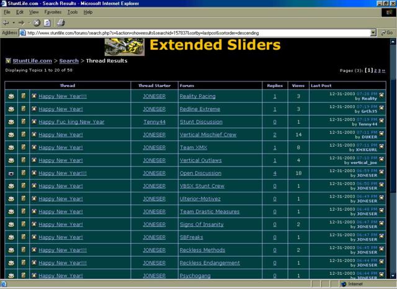The image size is (397, 289).
Task: Click inside the Address URL field
Action: point(186,33)
